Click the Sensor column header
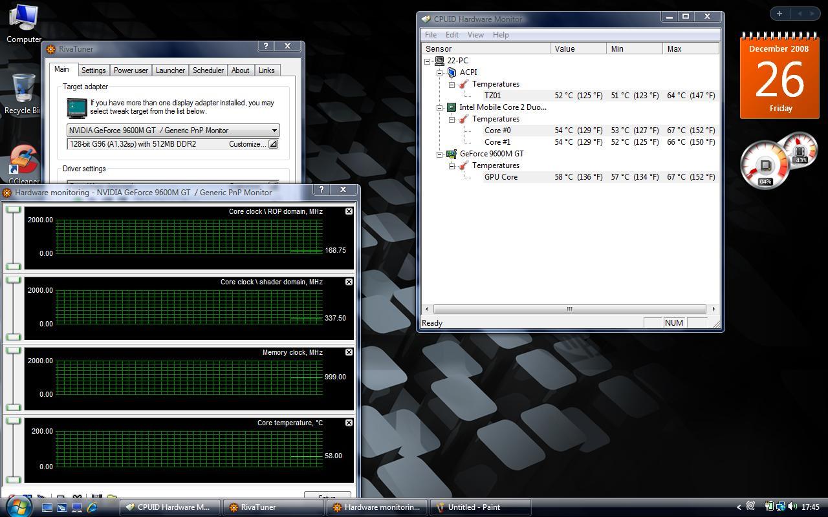828x517 pixels. coord(486,48)
